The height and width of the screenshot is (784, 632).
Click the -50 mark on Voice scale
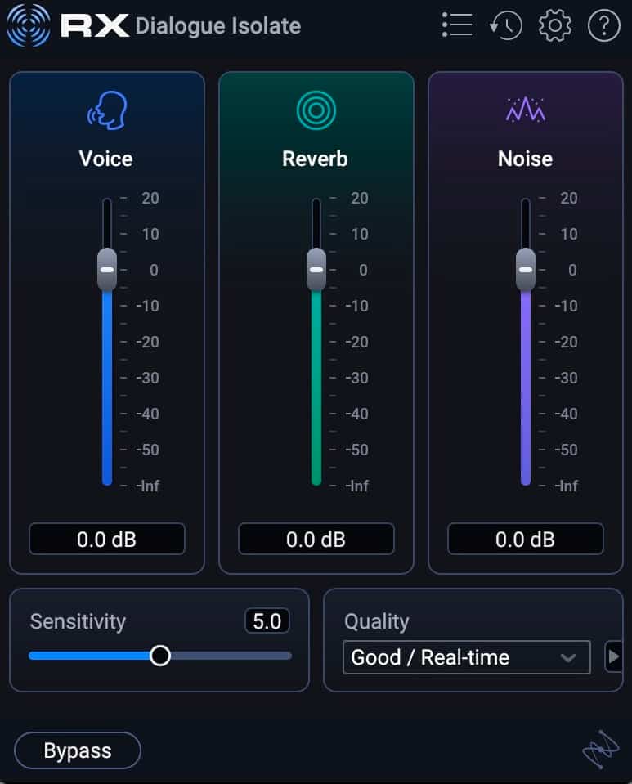(x=148, y=450)
